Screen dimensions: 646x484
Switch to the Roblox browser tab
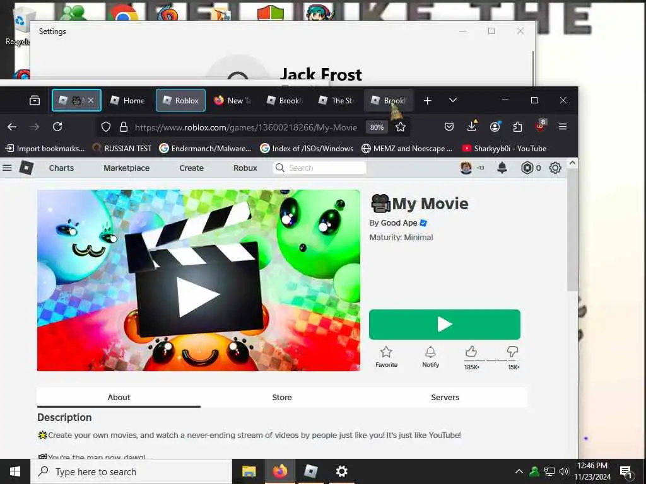[x=180, y=100]
